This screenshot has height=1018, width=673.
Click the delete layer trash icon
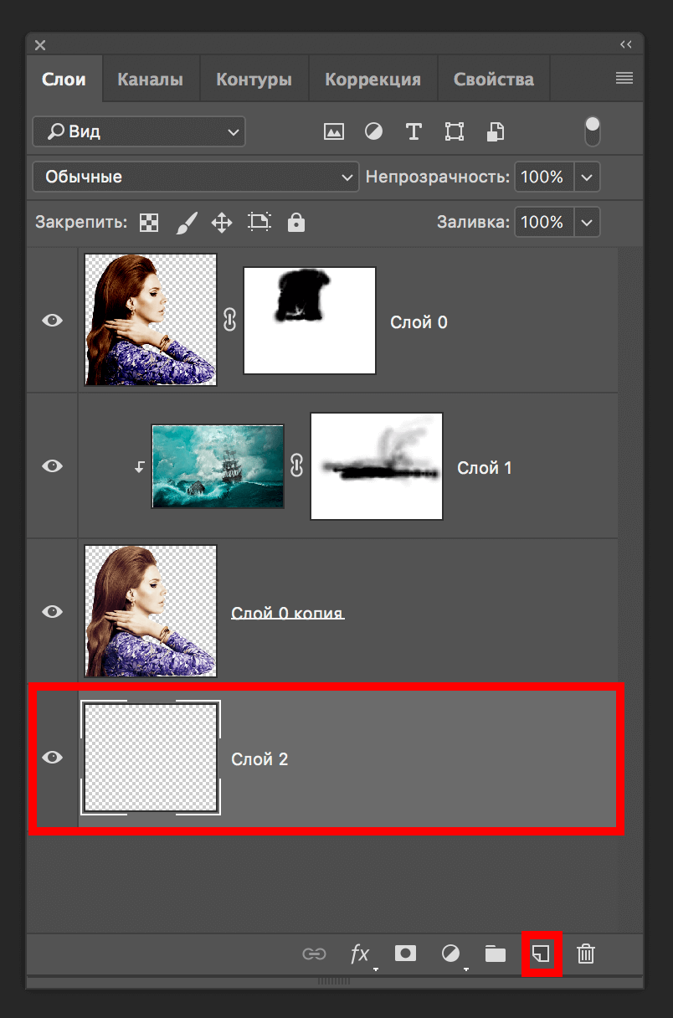pos(586,954)
